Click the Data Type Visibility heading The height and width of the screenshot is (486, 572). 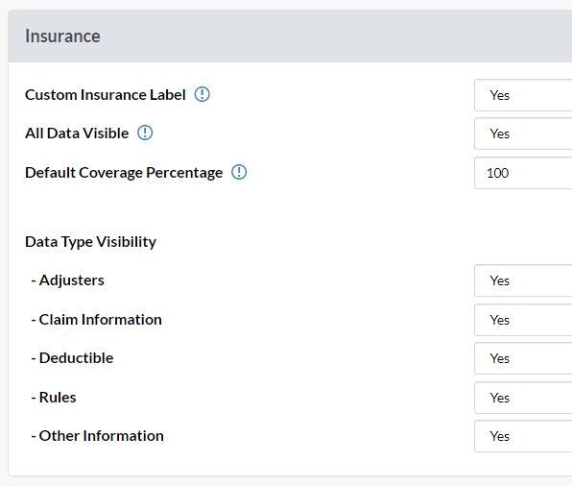90,242
